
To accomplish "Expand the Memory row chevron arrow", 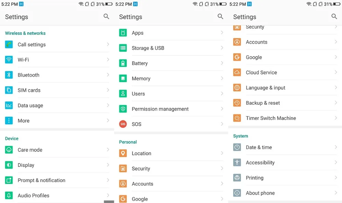I will (x=222, y=78).
